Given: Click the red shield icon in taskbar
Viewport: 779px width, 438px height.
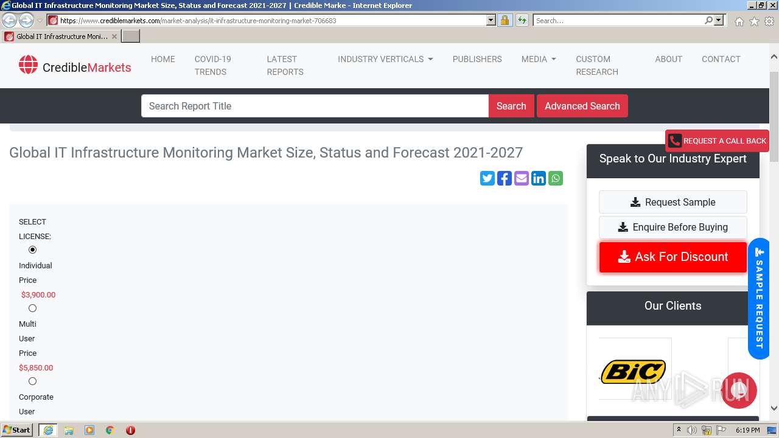Looking at the screenshot, I should coord(130,430).
